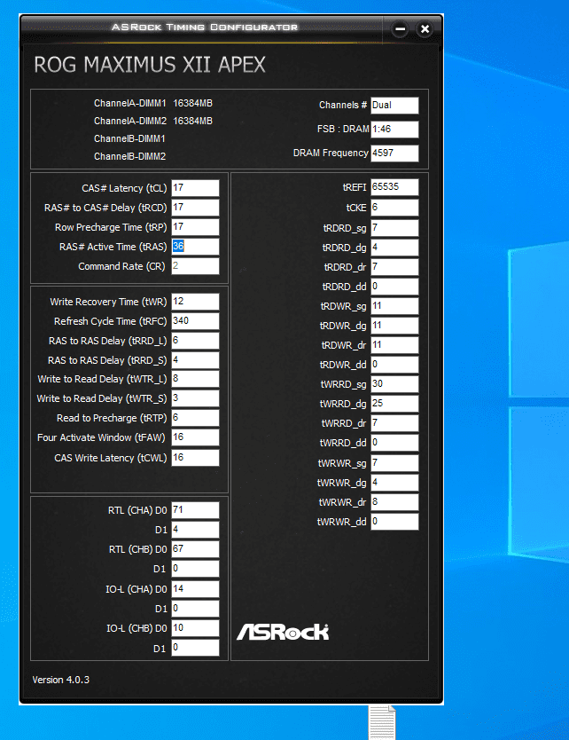Screen dimensions: 569x740
Task: Select the tWRRD_sg field showing 30
Action: [x=394, y=384]
